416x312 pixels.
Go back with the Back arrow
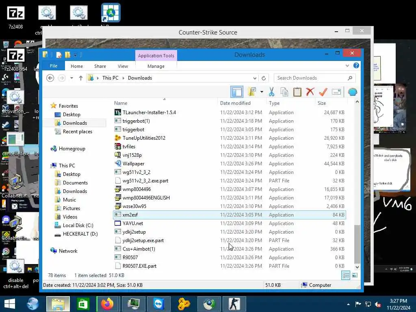tap(50, 78)
